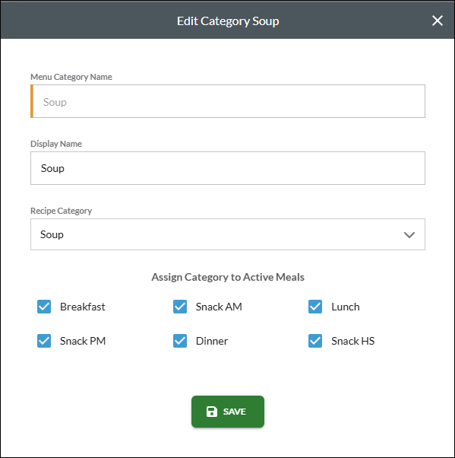Image resolution: width=455 pixels, height=458 pixels.
Task: Close the Edit Category Soup dialog
Action: pyautogui.click(x=438, y=21)
